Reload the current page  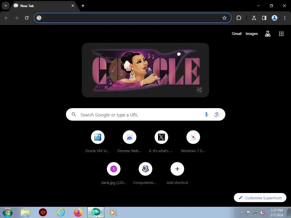[x=27, y=18]
